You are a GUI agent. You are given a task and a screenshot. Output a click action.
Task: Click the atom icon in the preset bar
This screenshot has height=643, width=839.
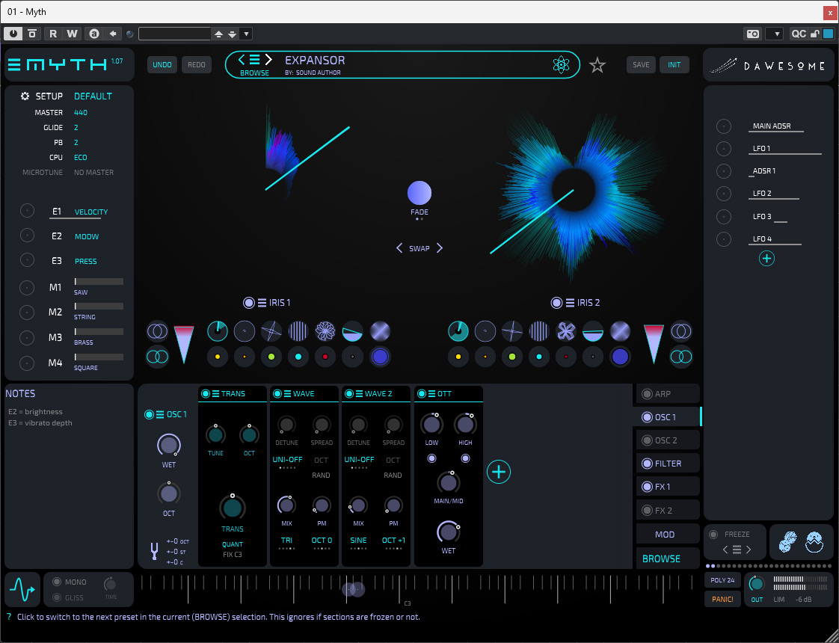click(562, 65)
